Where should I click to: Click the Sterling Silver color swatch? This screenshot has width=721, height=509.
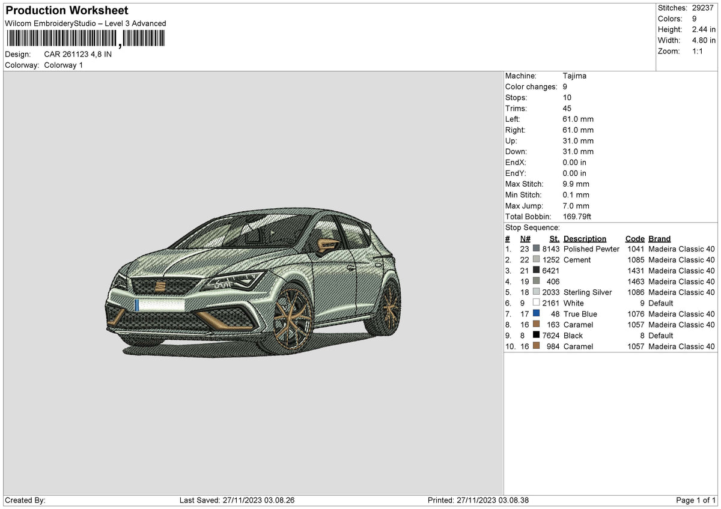pyautogui.click(x=536, y=292)
